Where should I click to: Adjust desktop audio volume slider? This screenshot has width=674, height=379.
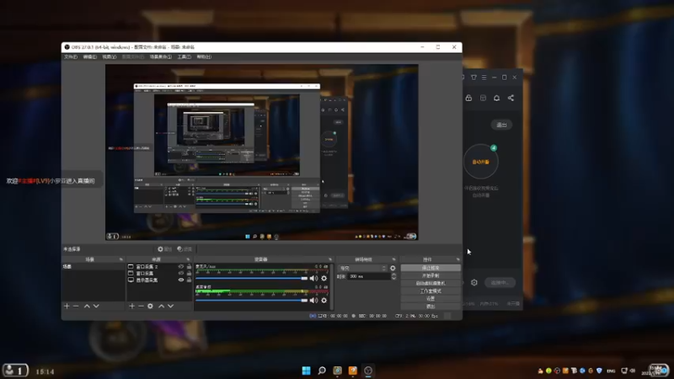(x=251, y=301)
